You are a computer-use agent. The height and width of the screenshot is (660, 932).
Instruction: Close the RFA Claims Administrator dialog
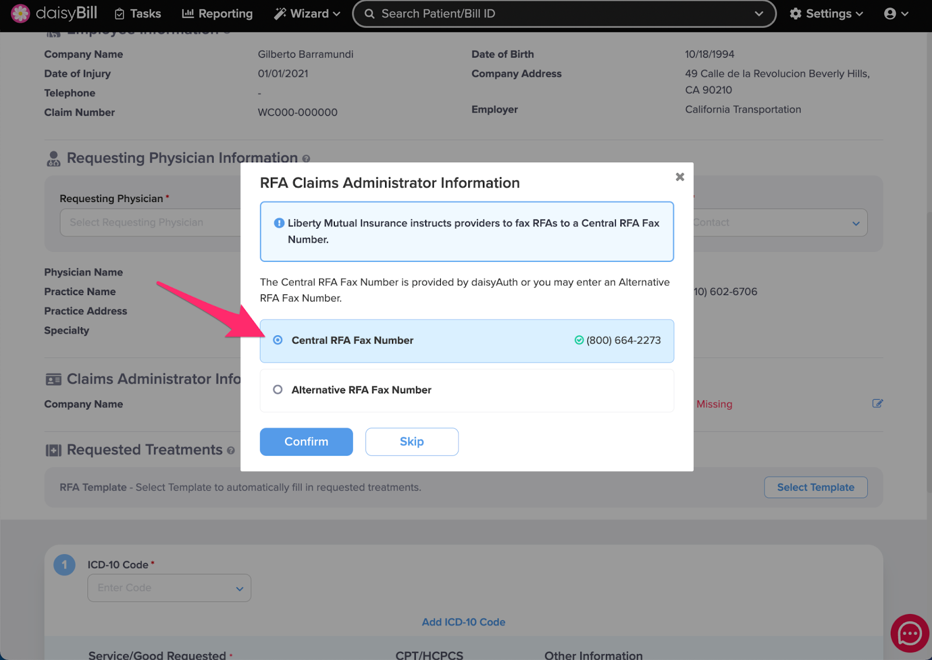pos(680,177)
